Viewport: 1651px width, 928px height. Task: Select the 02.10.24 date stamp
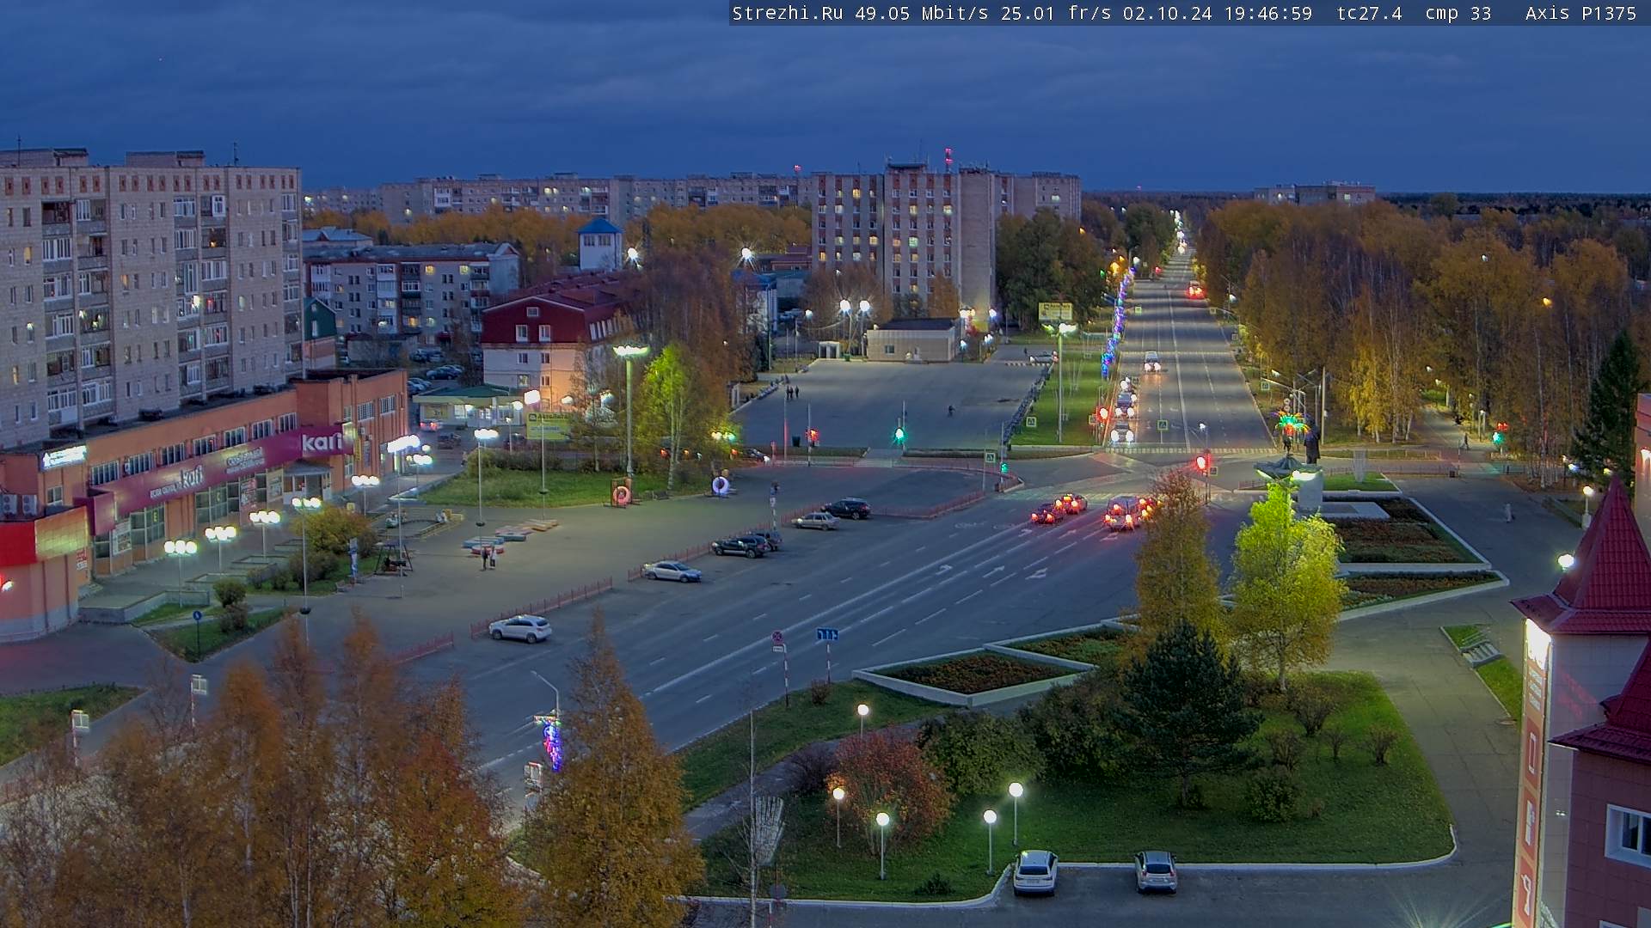pyautogui.click(x=1167, y=13)
